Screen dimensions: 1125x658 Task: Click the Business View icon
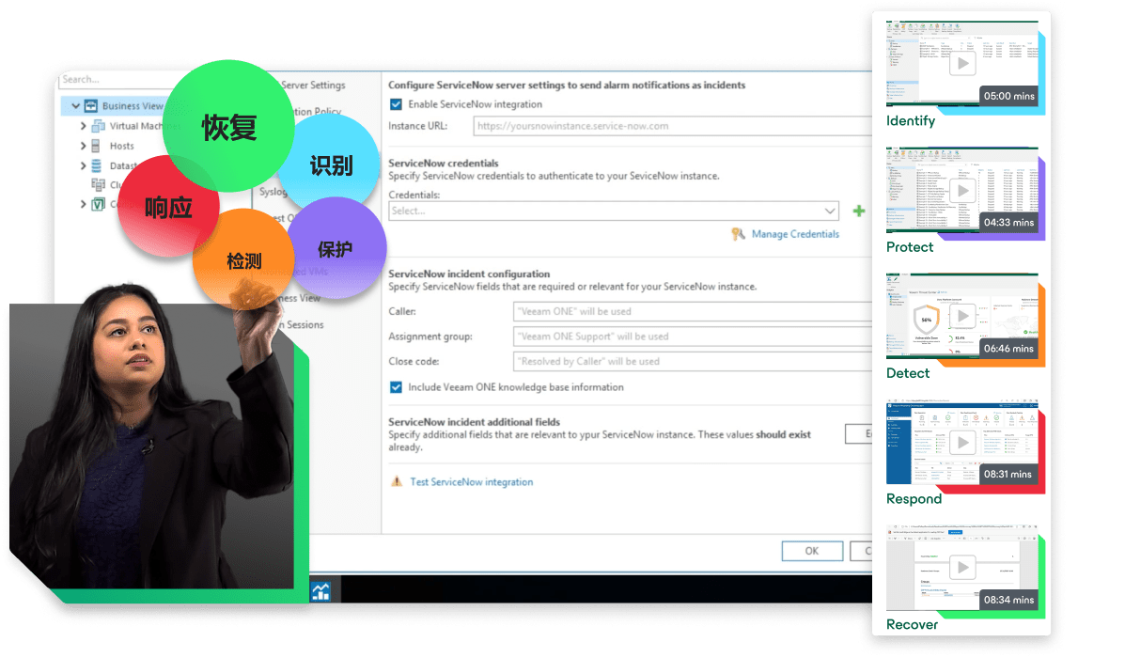91,106
